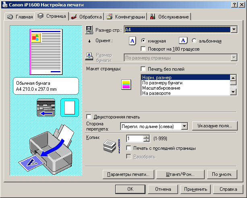Click the Параметры печати... button
The width and height of the screenshot is (247, 198).
pos(129,174)
